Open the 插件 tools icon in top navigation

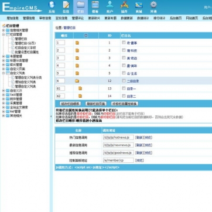124,5
